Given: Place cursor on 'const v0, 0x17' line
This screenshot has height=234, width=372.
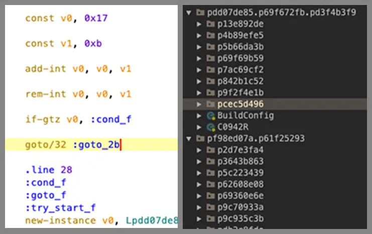Looking at the screenshot, I should click(x=66, y=18).
